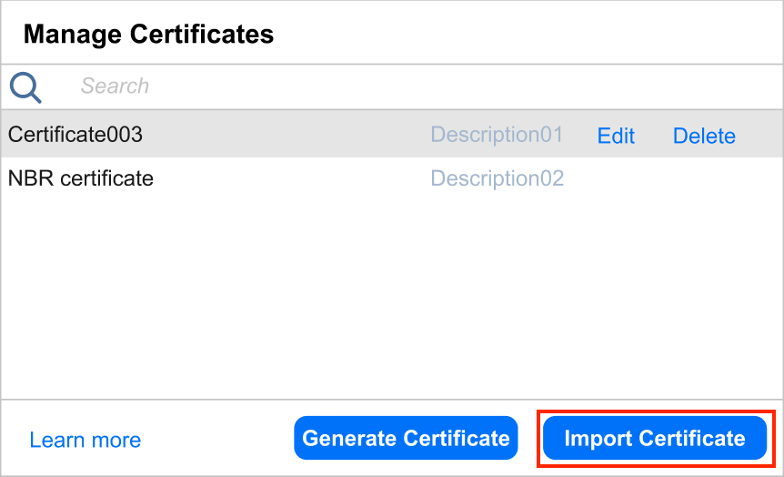Click Edit for Certificate003
The height and width of the screenshot is (477, 784).
[x=616, y=136]
